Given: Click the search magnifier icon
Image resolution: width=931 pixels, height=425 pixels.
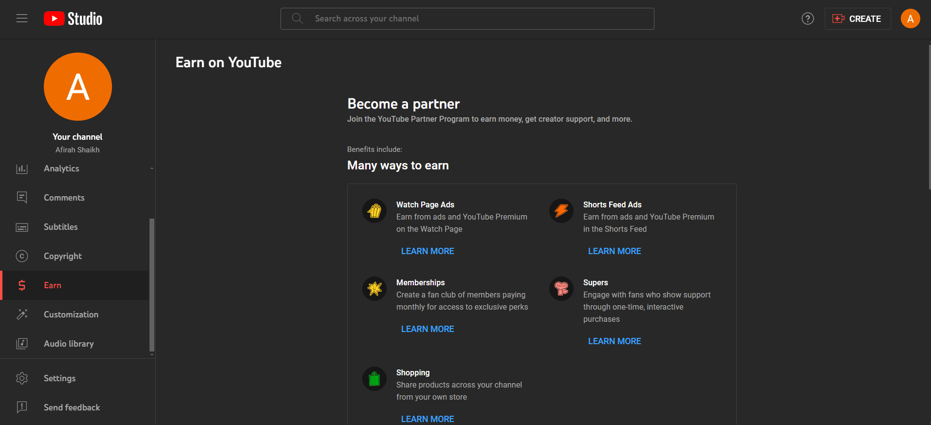Looking at the screenshot, I should point(297,18).
